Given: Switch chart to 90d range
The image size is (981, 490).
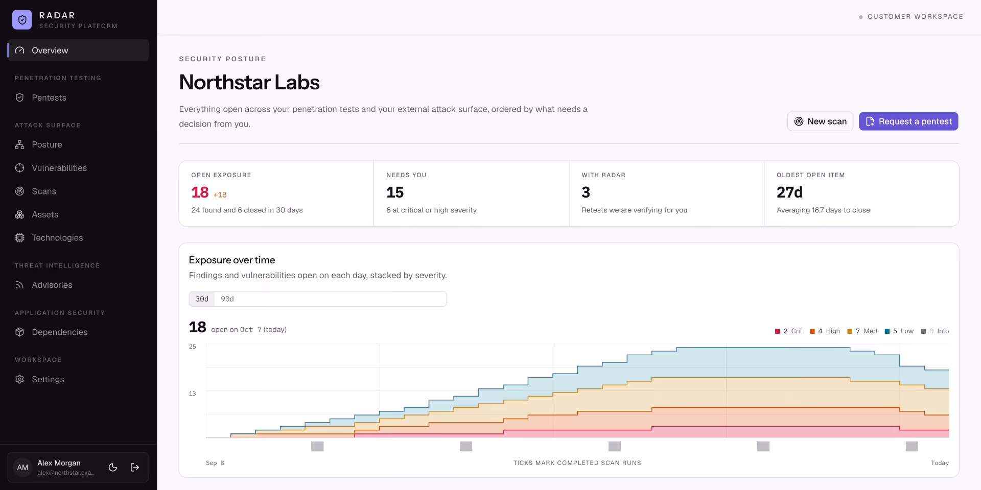Looking at the screenshot, I should tap(227, 299).
